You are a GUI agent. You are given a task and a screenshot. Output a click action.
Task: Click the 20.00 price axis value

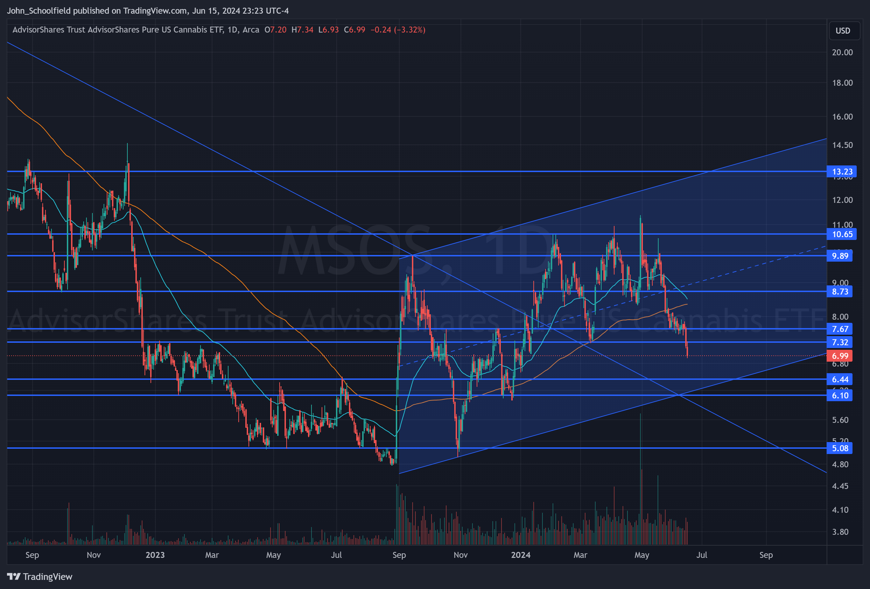point(842,52)
